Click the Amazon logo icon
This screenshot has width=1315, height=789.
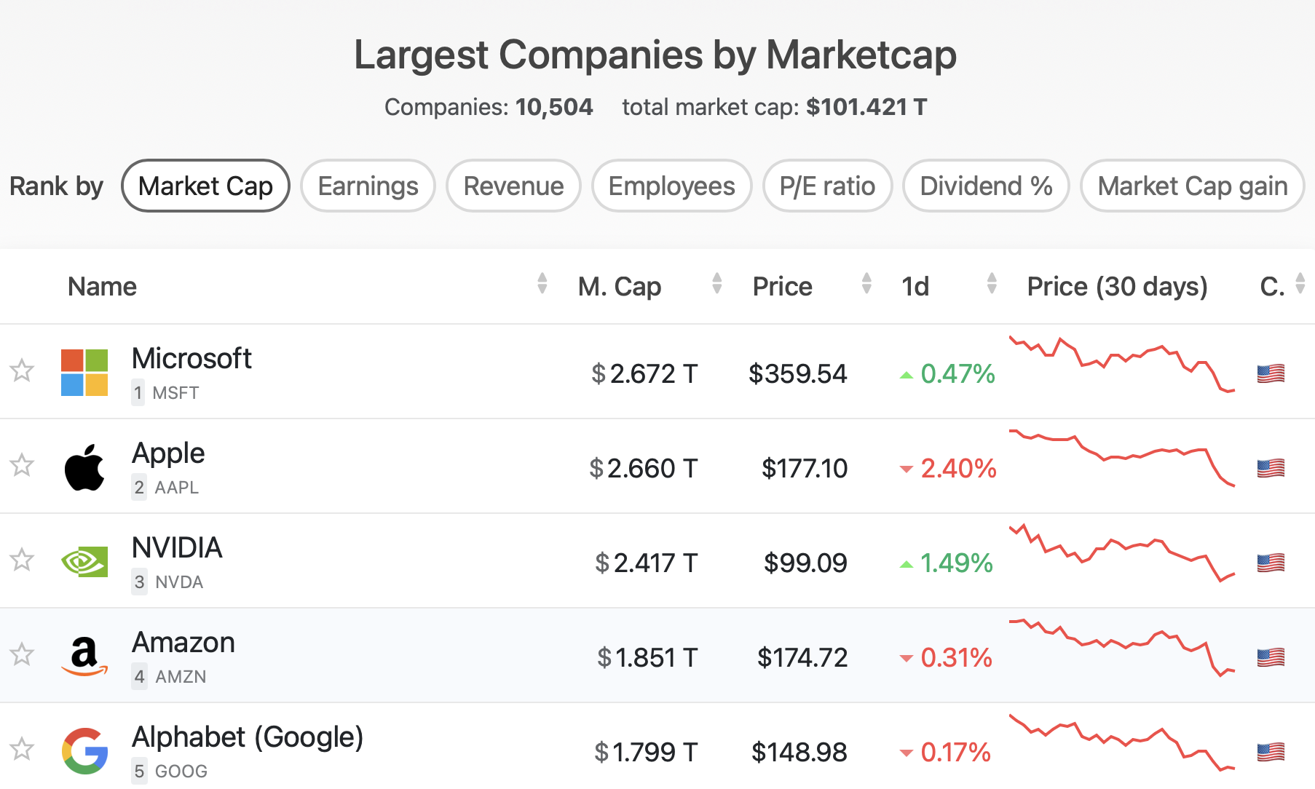(84, 656)
